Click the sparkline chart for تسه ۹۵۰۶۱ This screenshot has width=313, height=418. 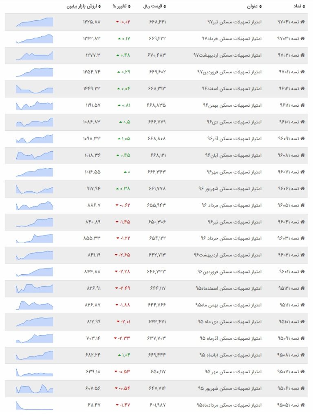(34, 388)
